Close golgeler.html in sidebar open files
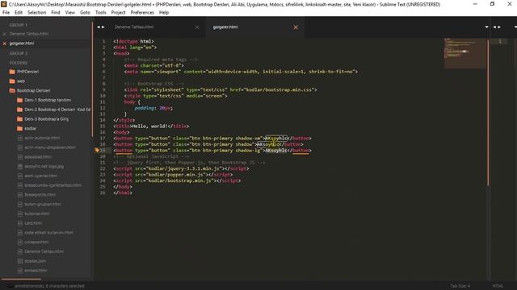This screenshot has height=290, width=517. (4, 43)
